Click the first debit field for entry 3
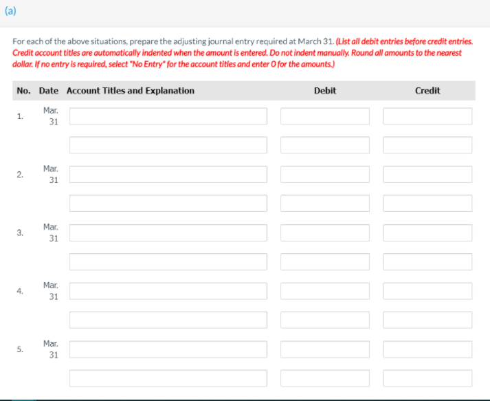The image size is (490, 401). pyautogui.click(x=325, y=232)
